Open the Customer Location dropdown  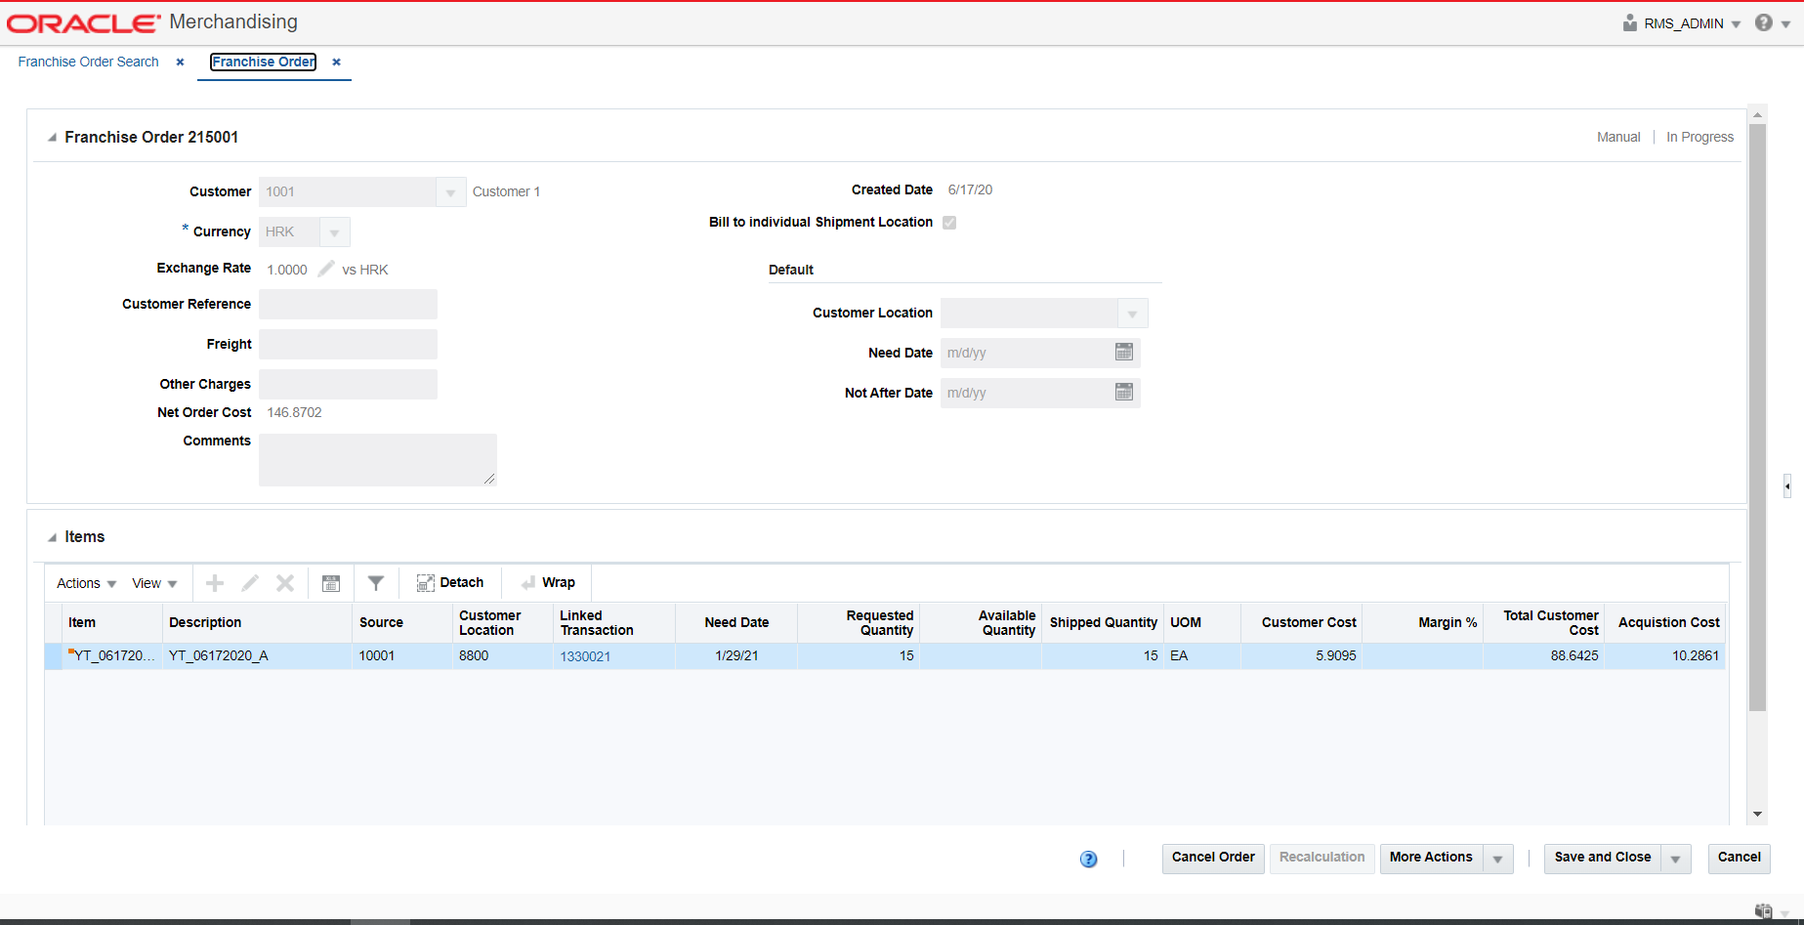[x=1132, y=314]
